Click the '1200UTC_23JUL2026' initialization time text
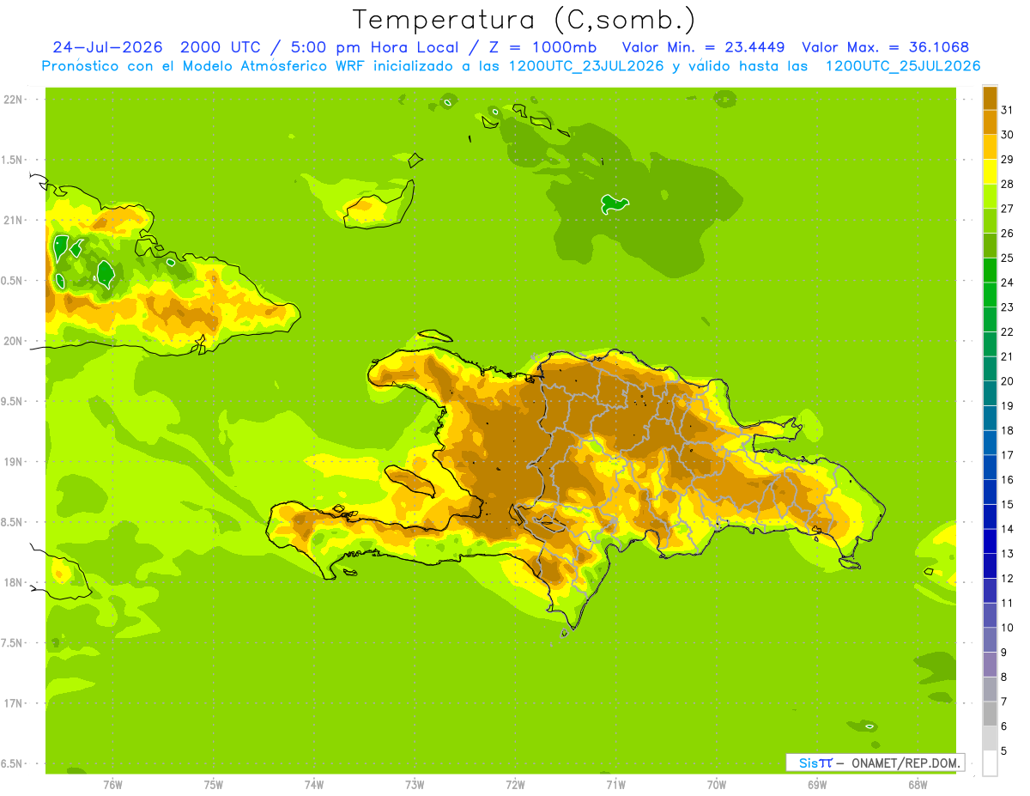1030x796 pixels. (x=586, y=66)
